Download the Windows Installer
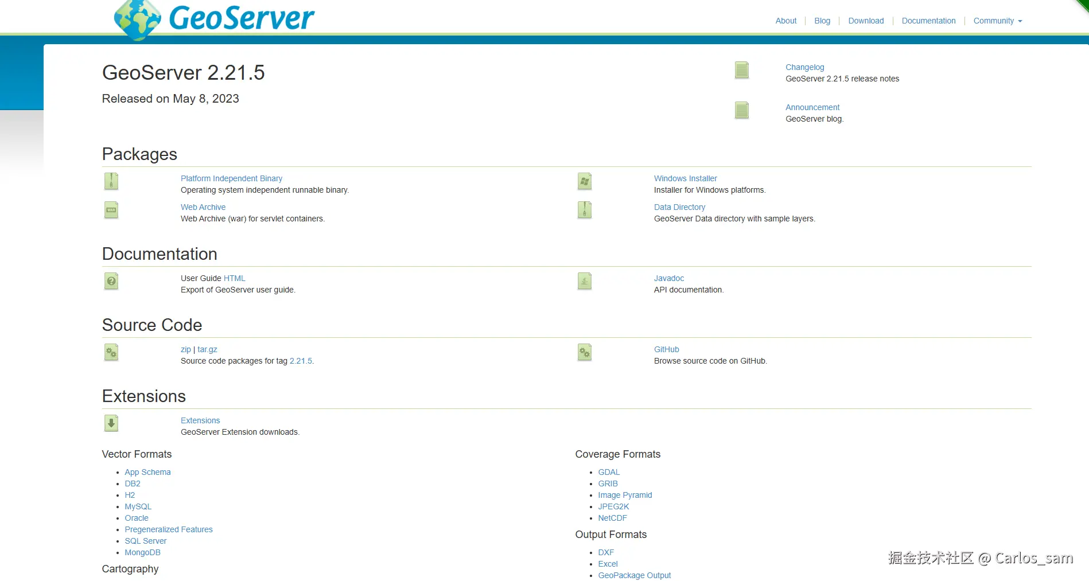 (x=686, y=178)
